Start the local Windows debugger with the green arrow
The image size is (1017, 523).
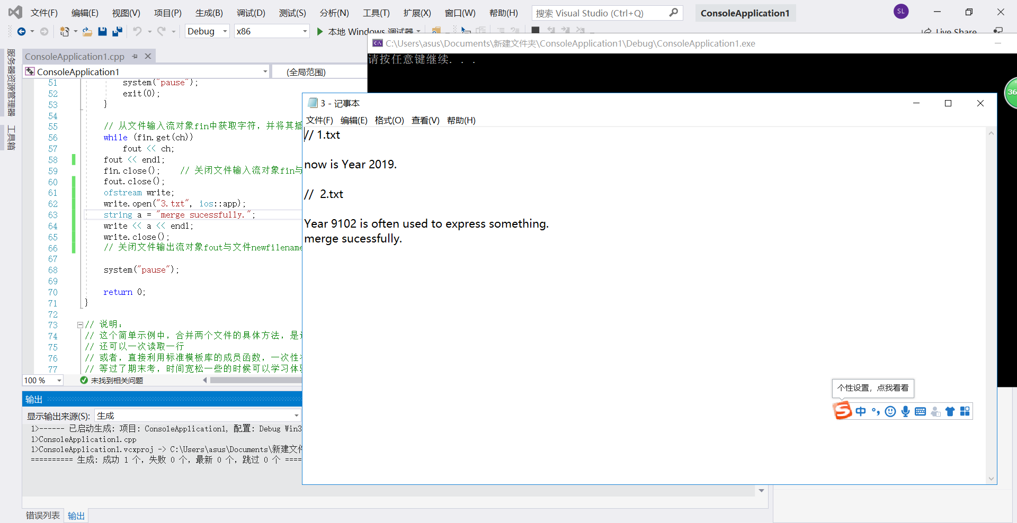coord(320,32)
